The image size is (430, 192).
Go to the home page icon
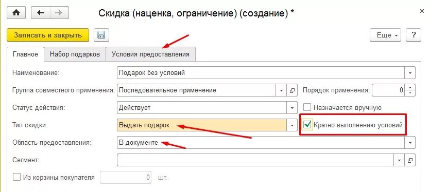tap(16, 13)
